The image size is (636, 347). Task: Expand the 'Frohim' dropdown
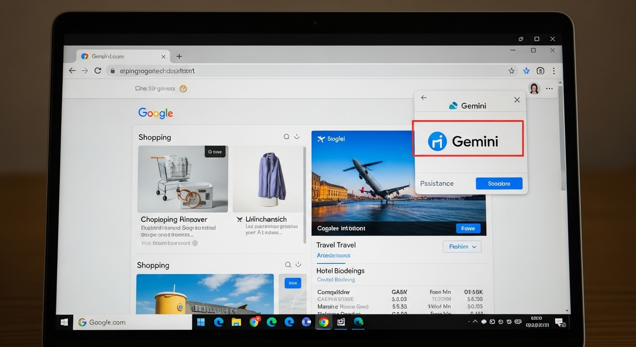point(462,247)
